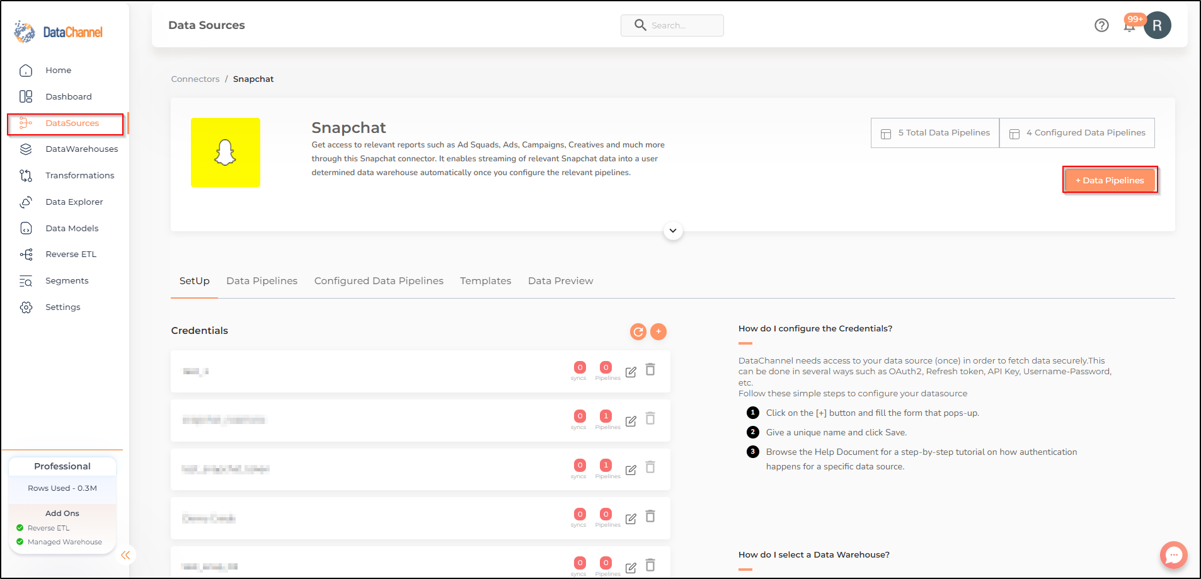Open the Configured Data Pipelines tab
1201x579 pixels.
point(379,281)
